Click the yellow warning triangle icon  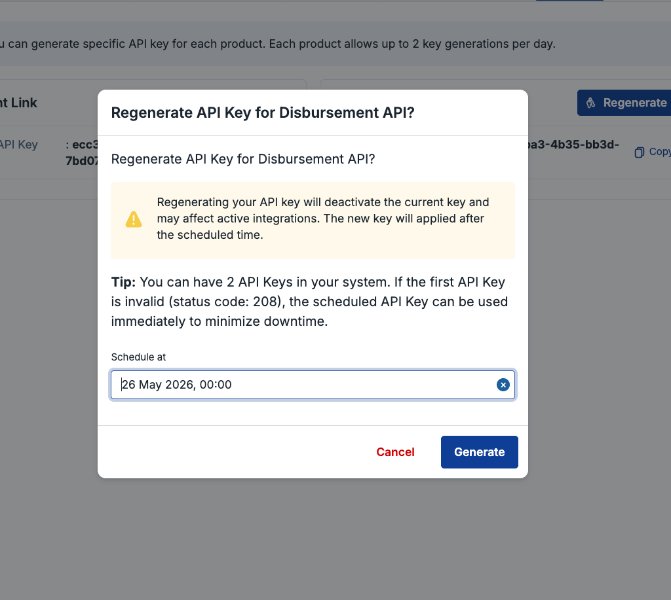pyautogui.click(x=134, y=219)
